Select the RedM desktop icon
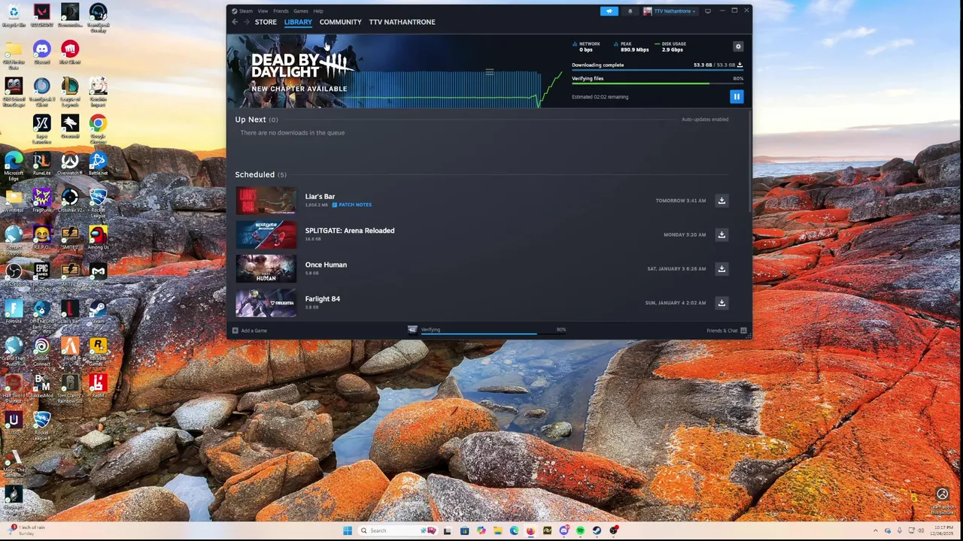The image size is (963, 541). tap(98, 386)
